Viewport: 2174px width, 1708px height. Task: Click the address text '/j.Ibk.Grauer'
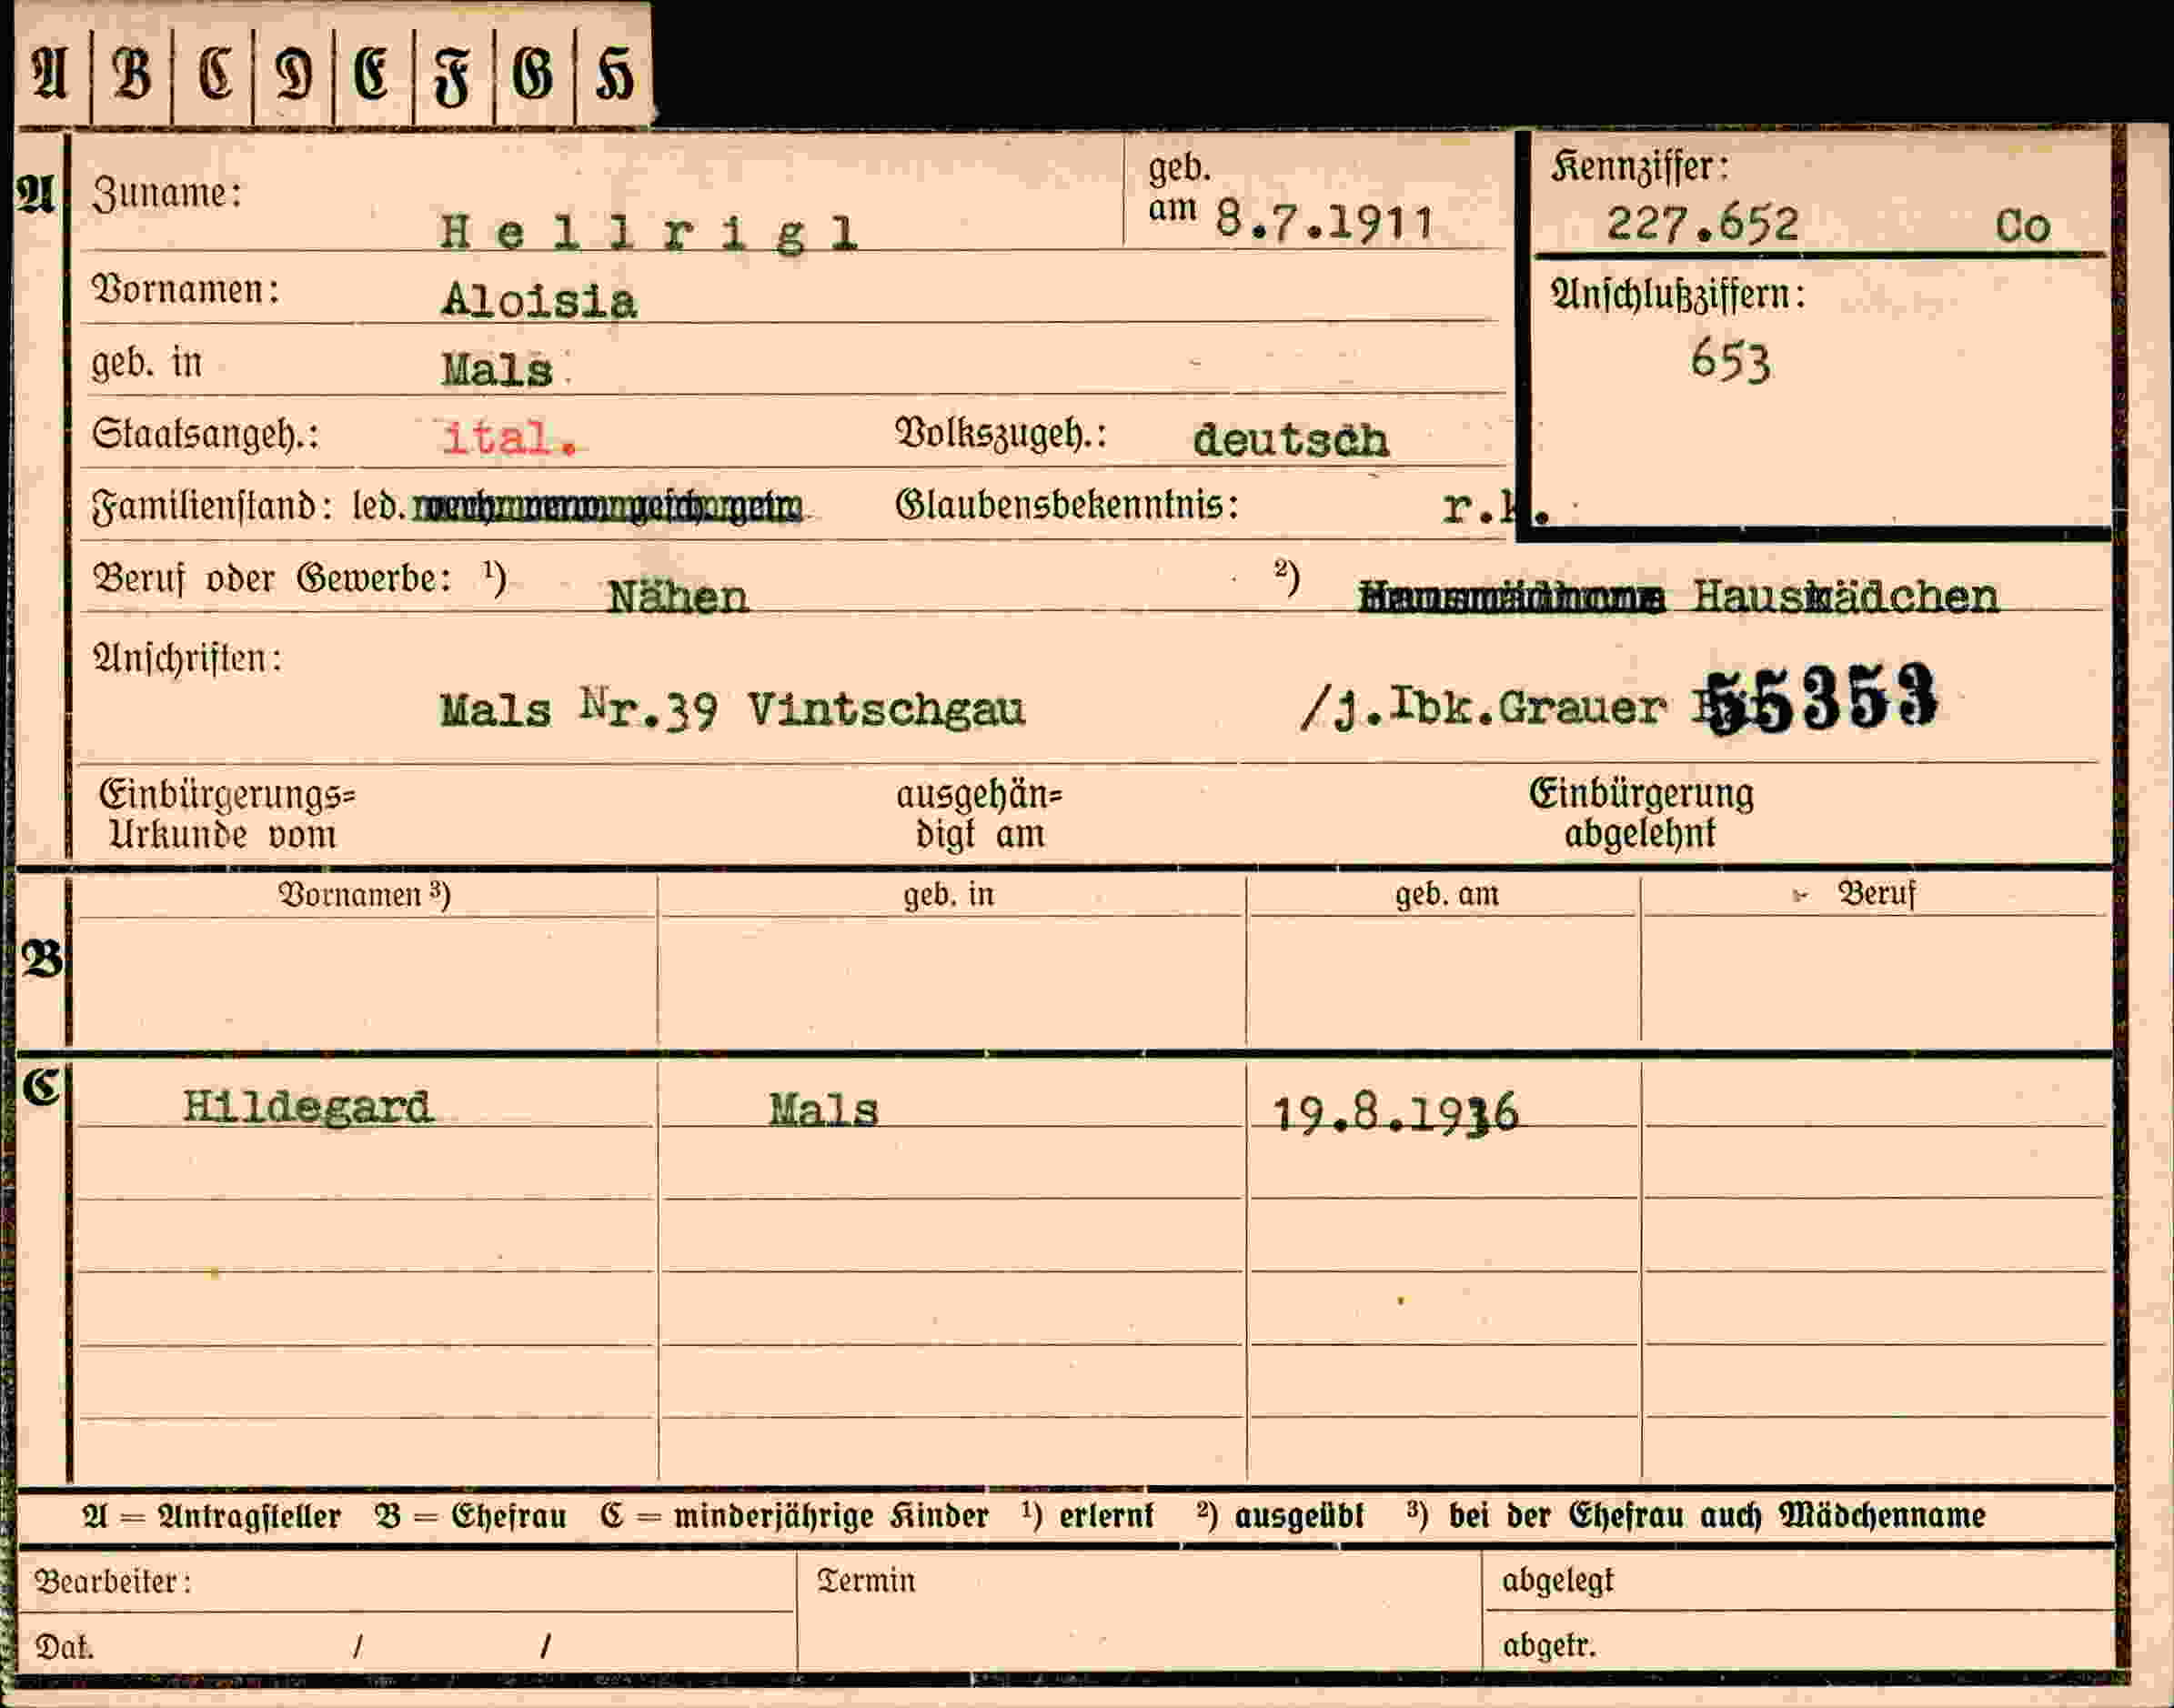(1482, 709)
